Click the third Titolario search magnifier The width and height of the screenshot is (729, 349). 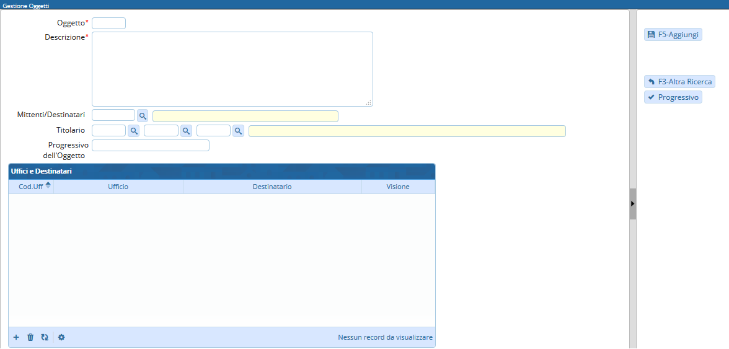[x=238, y=131]
